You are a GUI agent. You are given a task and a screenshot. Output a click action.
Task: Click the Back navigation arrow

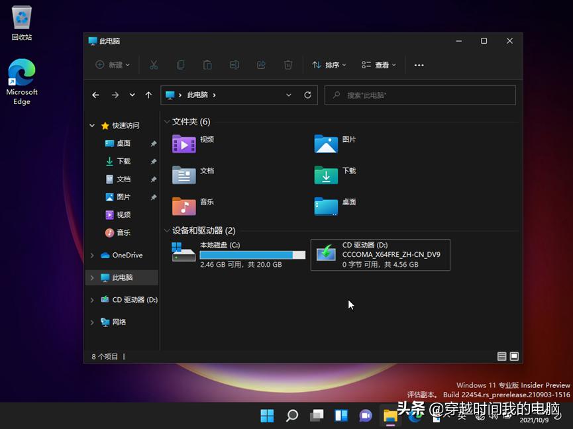point(95,95)
